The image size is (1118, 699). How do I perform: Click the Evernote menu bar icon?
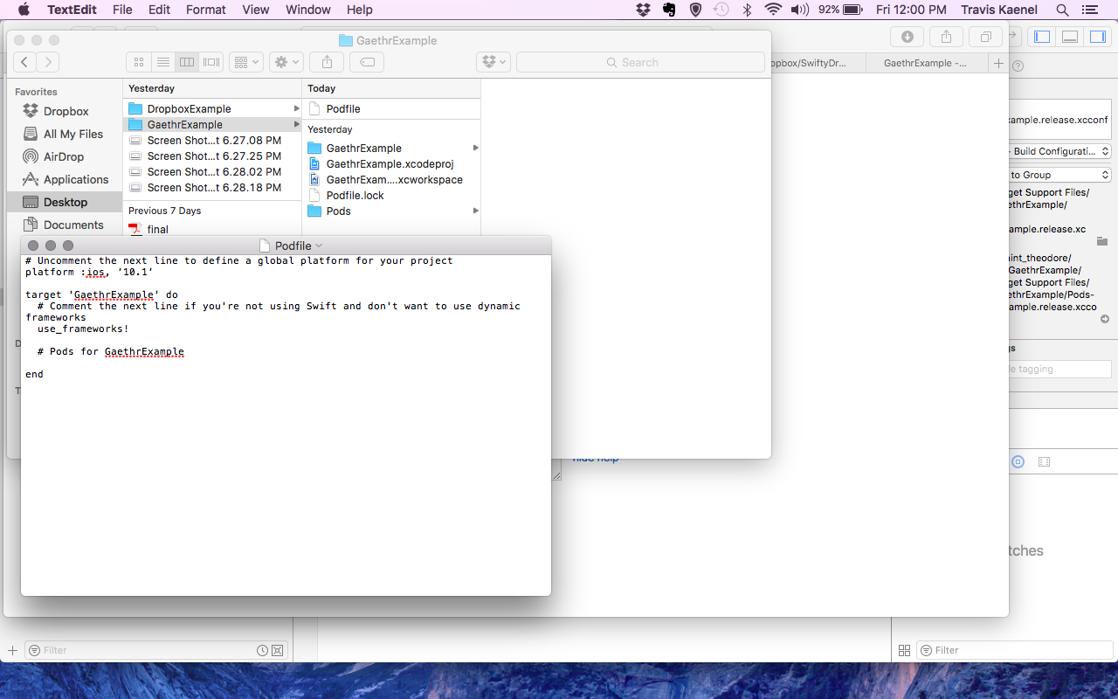670,10
